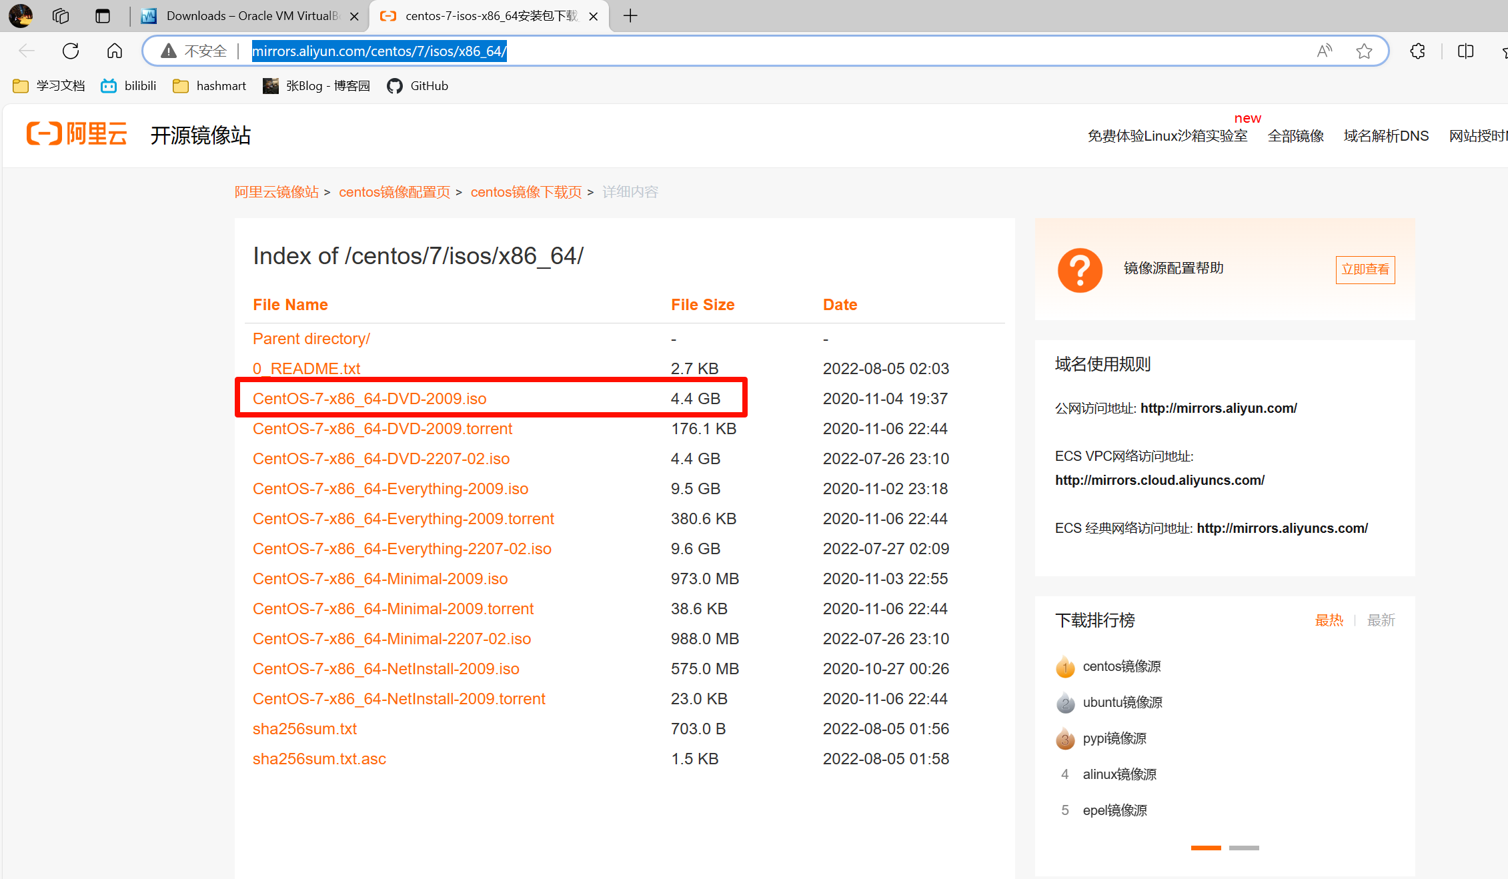Open the extensions puzzle icon

point(1417,51)
